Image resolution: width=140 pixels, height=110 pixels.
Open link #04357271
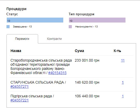point(19,86)
